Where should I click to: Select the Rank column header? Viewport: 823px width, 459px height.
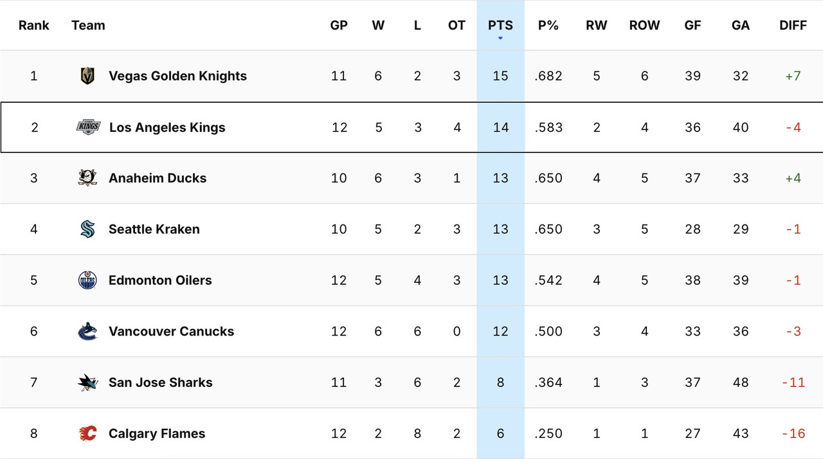click(33, 25)
